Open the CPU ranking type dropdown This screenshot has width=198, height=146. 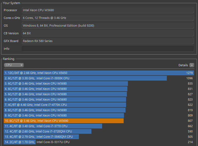tap(14, 65)
